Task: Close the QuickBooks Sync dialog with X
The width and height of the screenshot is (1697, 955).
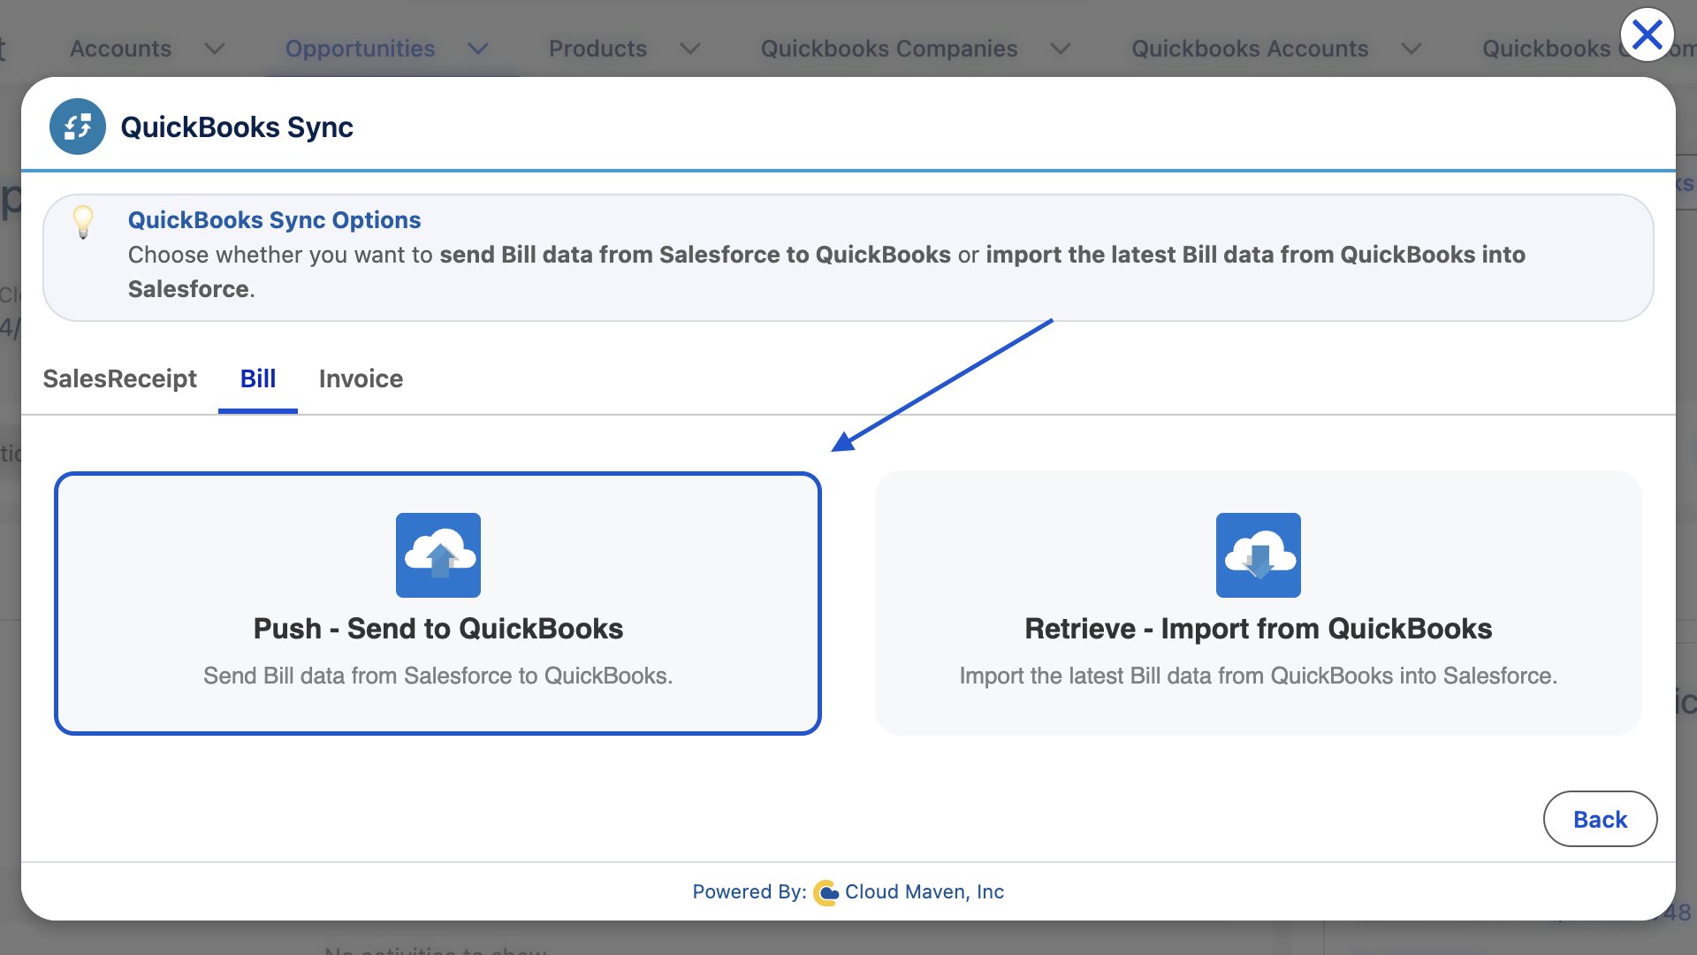Action: point(1648,35)
